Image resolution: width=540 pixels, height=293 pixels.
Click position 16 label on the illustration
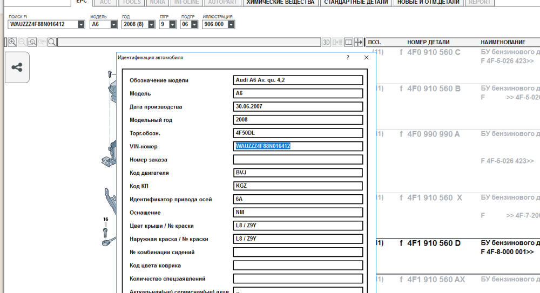coord(105,219)
